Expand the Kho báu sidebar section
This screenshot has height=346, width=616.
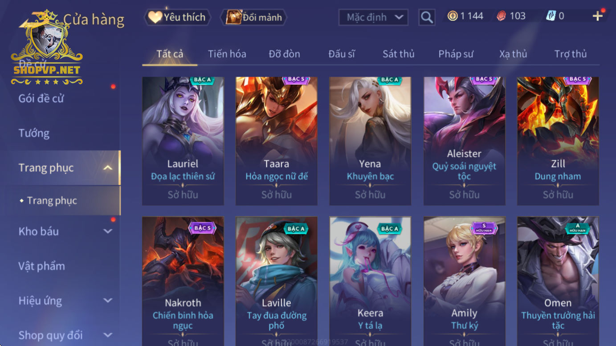click(x=107, y=231)
